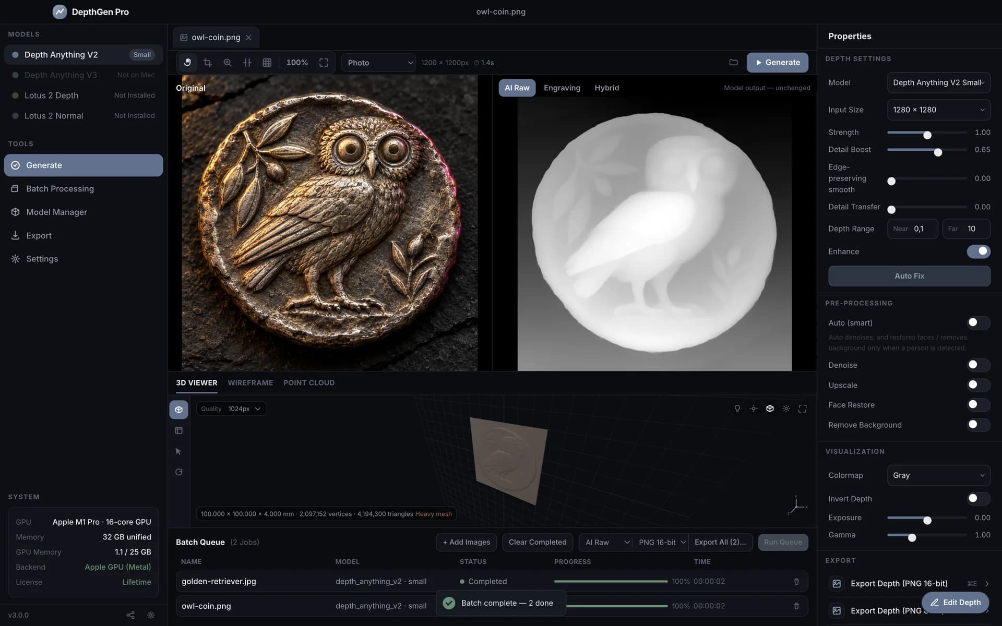This screenshot has width=1002, height=626.
Task: Open the Export tool in sidebar
Action: pyautogui.click(x=83, y=235)
